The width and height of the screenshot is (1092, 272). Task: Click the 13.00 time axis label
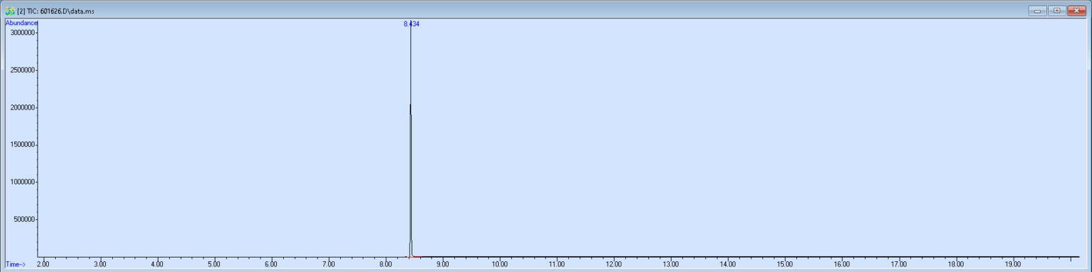(670, 264)
